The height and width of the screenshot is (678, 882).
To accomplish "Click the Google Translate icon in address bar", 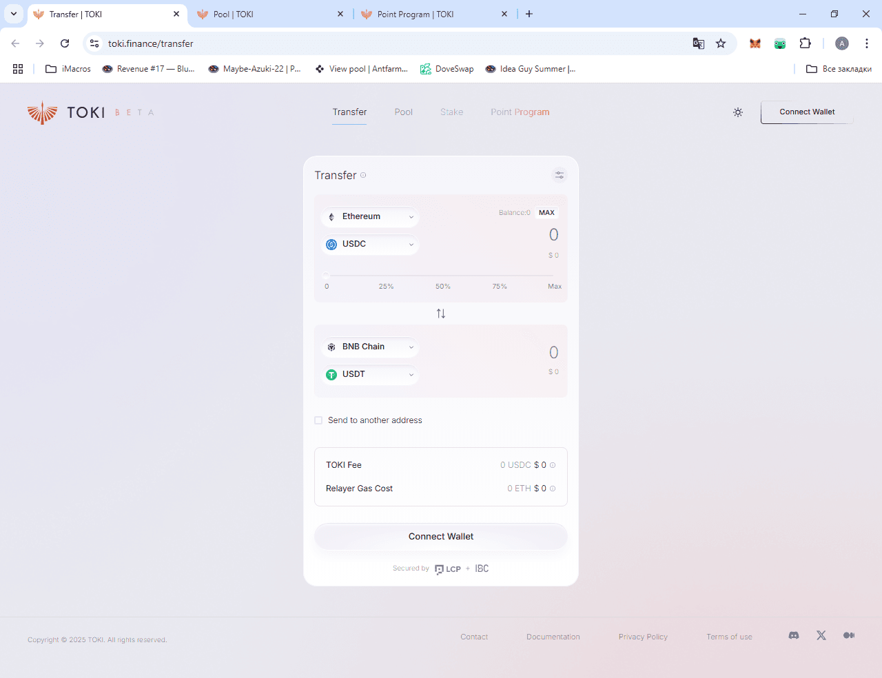I will click(699, 43).
